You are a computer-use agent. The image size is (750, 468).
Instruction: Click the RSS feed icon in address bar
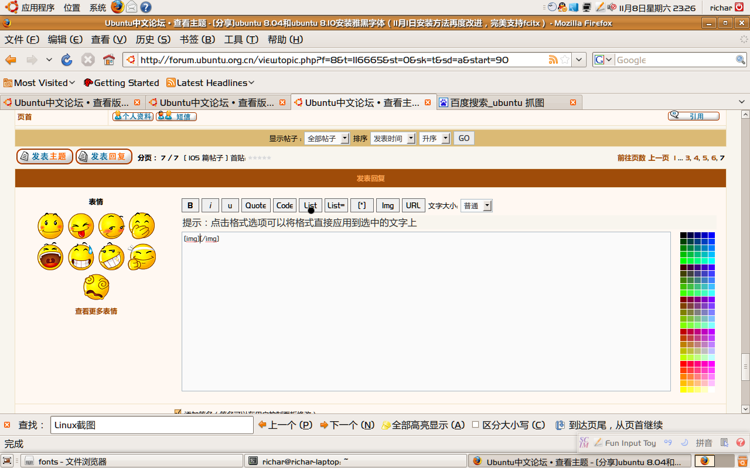553,60
